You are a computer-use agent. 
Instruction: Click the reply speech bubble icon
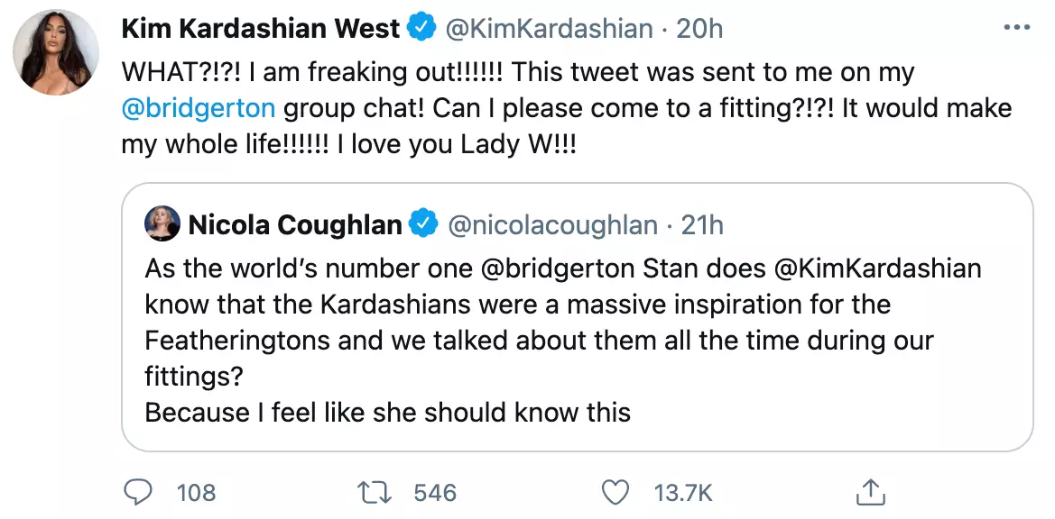click(138, 492)
